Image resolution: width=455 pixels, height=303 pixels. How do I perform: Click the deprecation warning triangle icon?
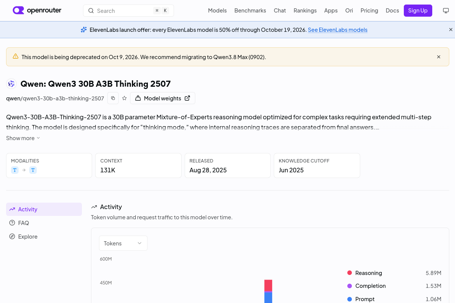point(16,56)
